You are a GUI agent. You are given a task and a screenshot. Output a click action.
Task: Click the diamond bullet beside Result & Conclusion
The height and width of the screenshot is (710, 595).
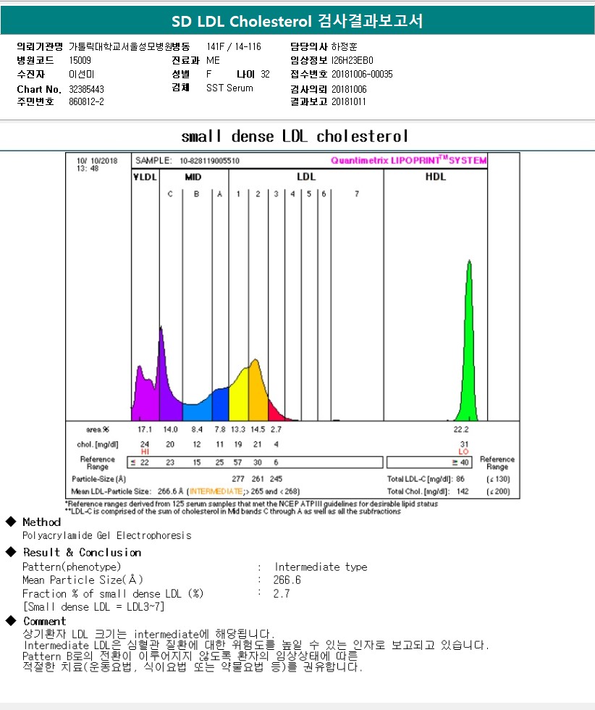pos(10,552)
